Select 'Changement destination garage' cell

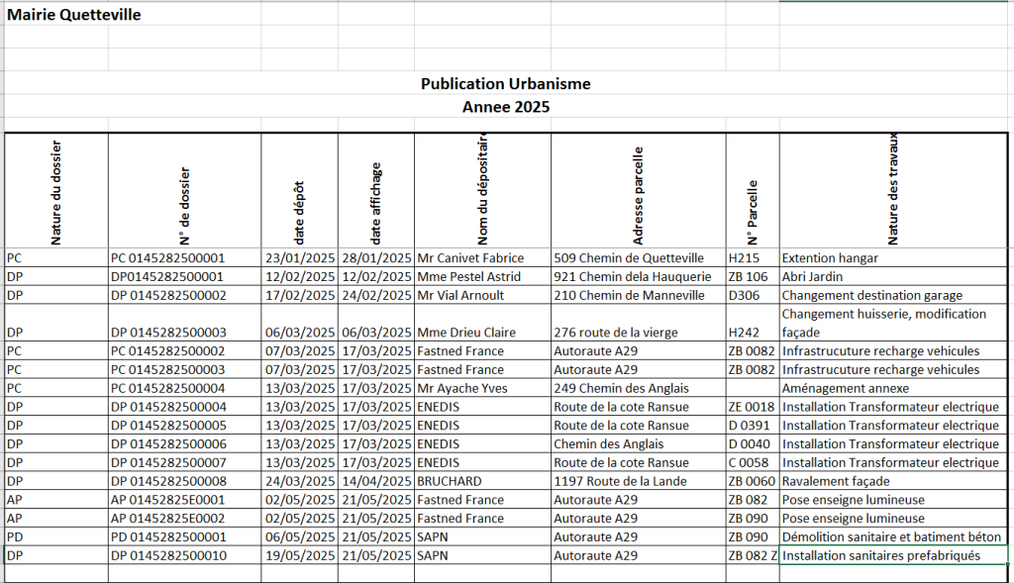(x=894, y=295)
